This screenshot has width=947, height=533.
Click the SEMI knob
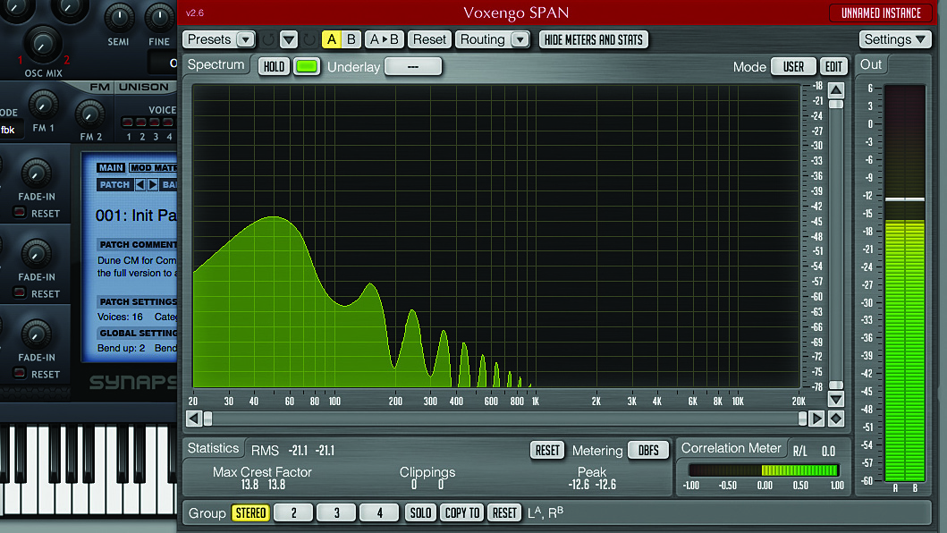pyautogui.click(x=119, y=18)
